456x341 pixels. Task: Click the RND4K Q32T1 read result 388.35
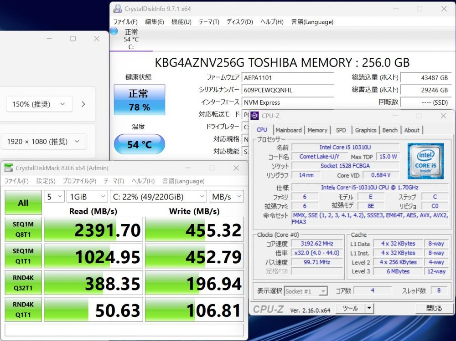(93, 283)
